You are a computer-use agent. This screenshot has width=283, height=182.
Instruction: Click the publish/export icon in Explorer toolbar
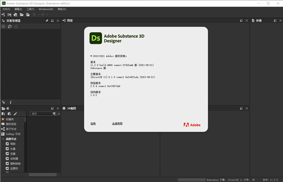pyautogui.click(x=10, y=26)
